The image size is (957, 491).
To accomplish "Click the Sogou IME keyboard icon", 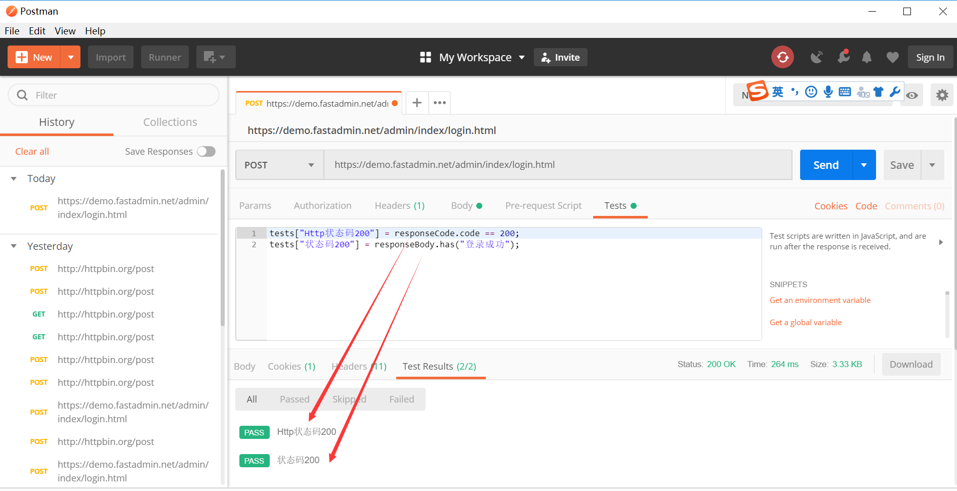I will coord(845,92).
